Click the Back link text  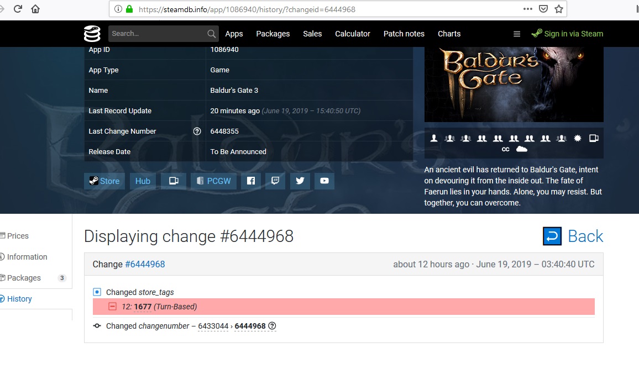point(585,236)
